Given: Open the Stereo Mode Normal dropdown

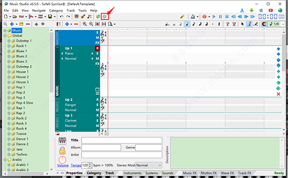Looking at the screenshot, I should pyautogui.click(x=149, y=165).
